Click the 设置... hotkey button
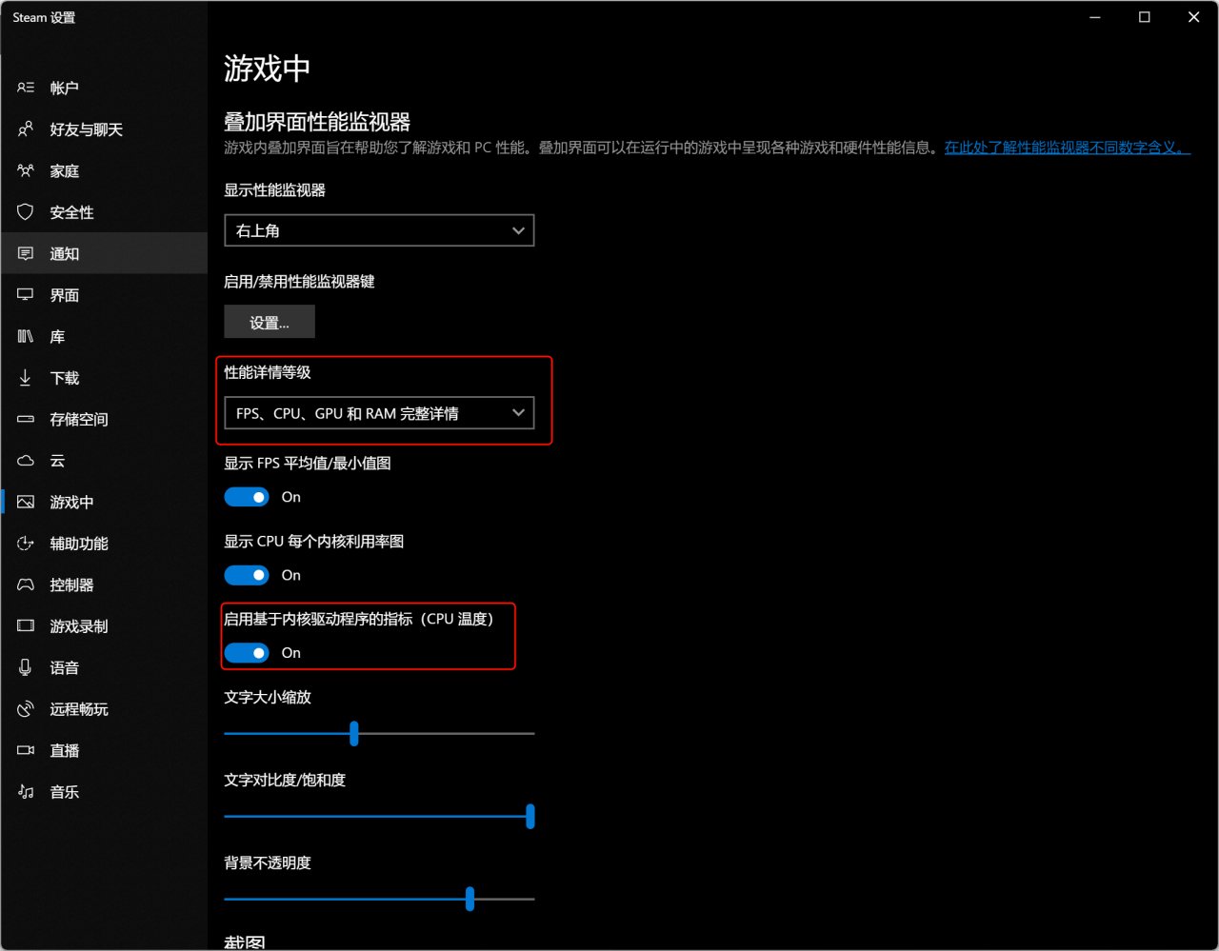 pyautogui.click(x=270, y=323)
